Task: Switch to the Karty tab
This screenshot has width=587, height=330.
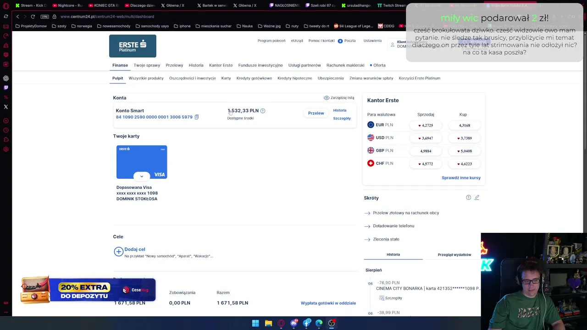Action: pyautogui.click(x=226, y=78)
